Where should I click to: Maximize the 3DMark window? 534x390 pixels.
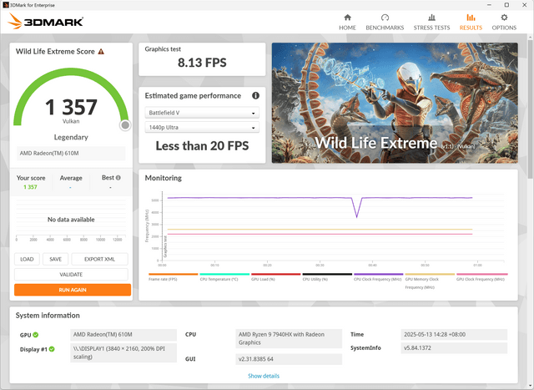(x=506, y=5)
